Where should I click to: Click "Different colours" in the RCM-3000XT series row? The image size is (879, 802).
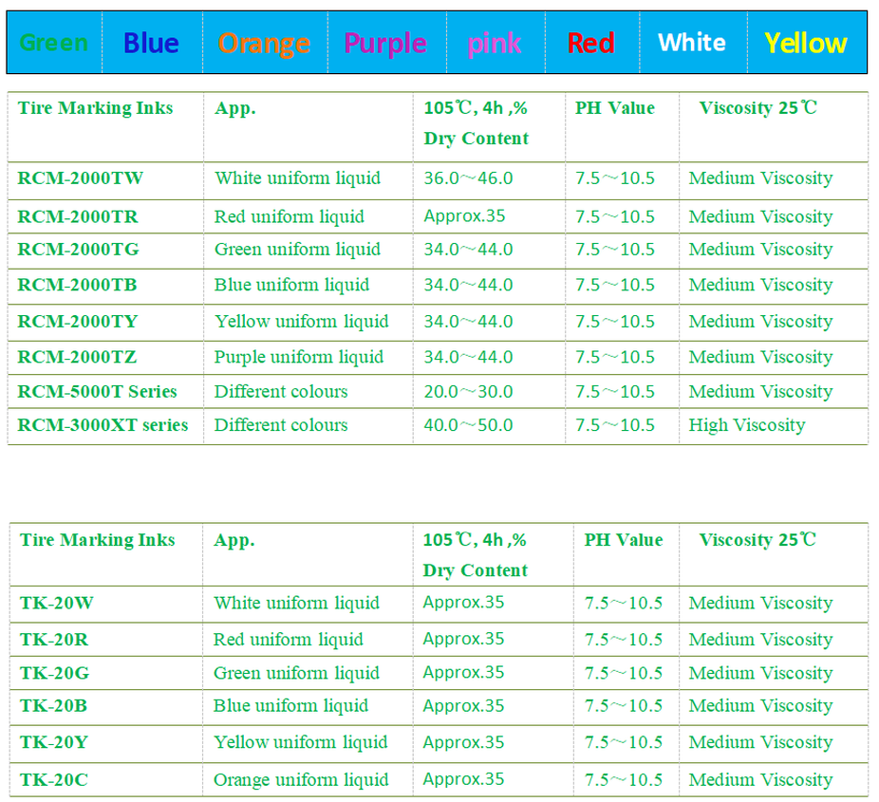(x=281, y=425)
